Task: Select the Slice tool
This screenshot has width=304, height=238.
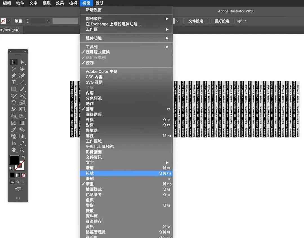Action: click(x=22, y=143)
